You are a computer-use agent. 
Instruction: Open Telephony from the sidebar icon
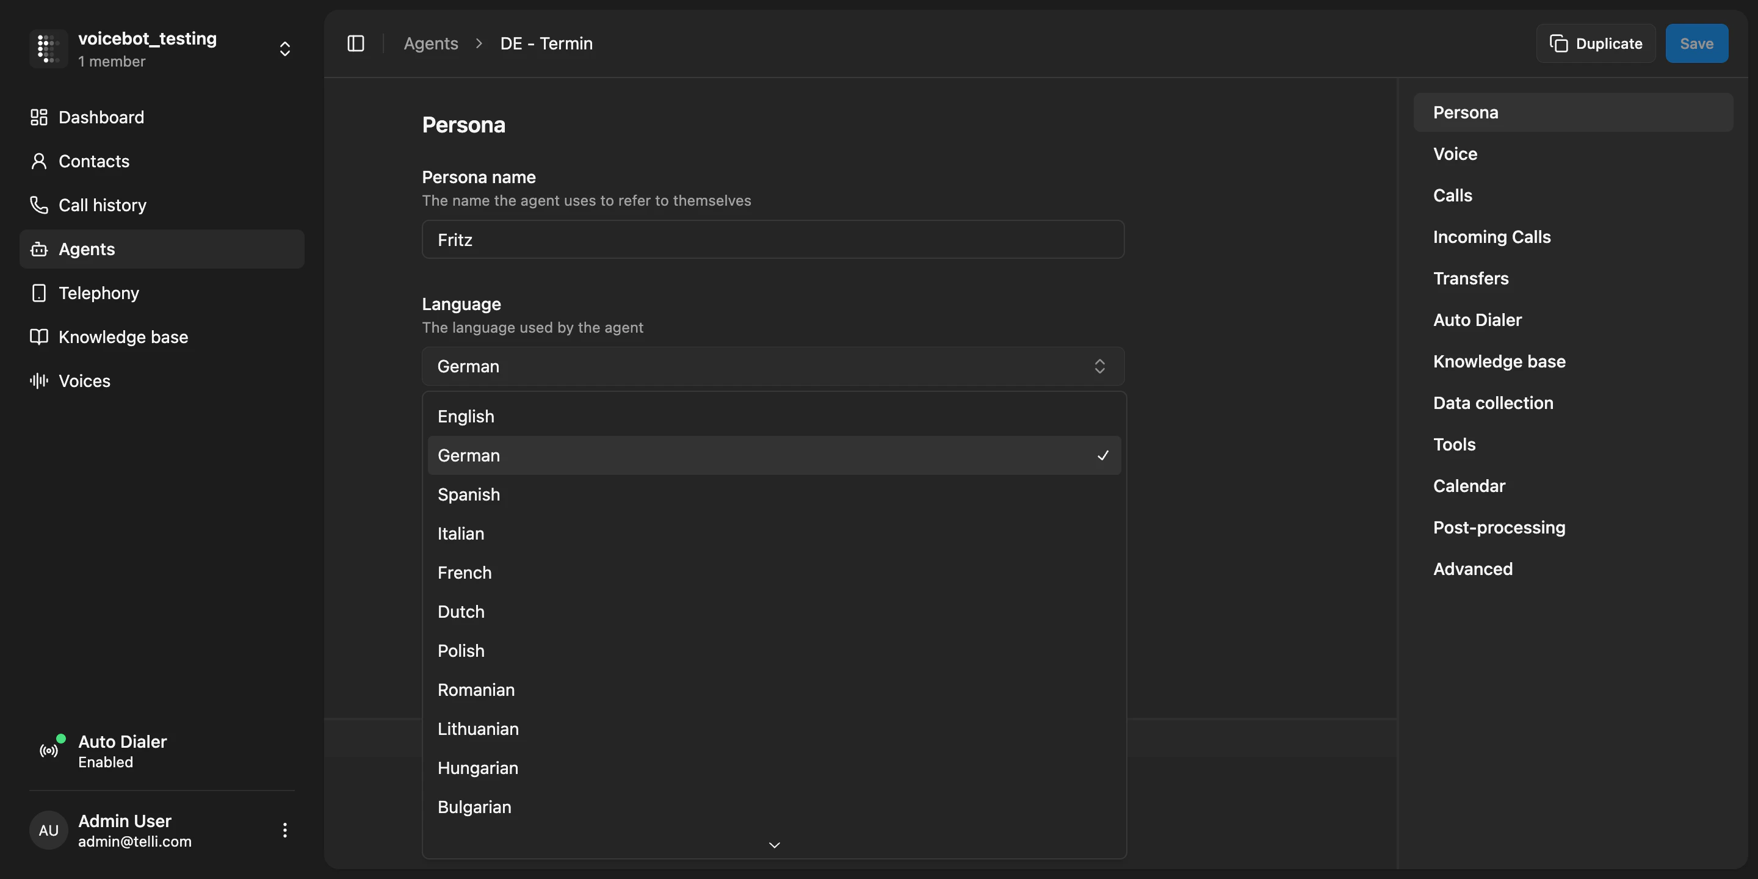pos(39,293)
